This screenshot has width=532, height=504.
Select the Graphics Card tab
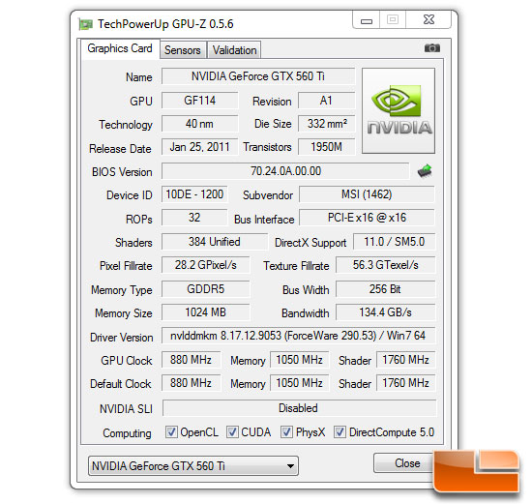pos(120,48)
